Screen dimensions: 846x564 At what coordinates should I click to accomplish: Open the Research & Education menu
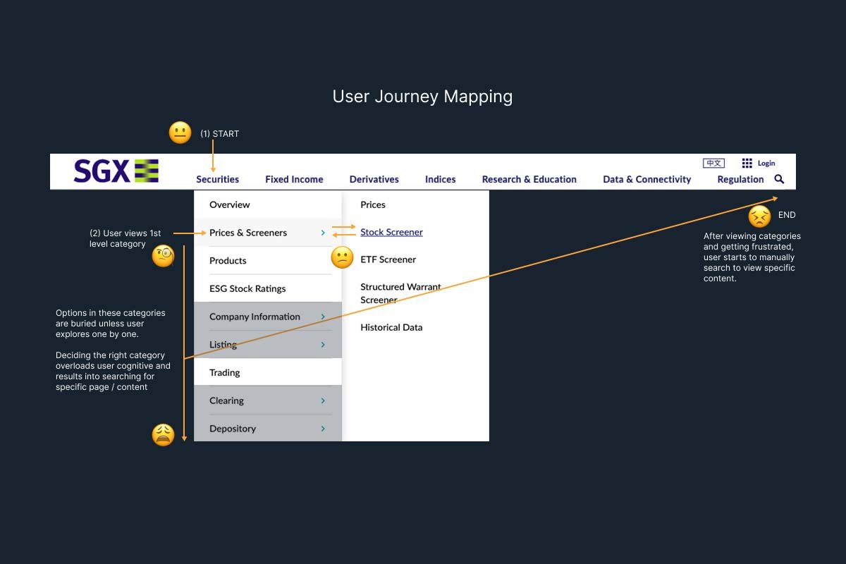[x=529, y=179]
